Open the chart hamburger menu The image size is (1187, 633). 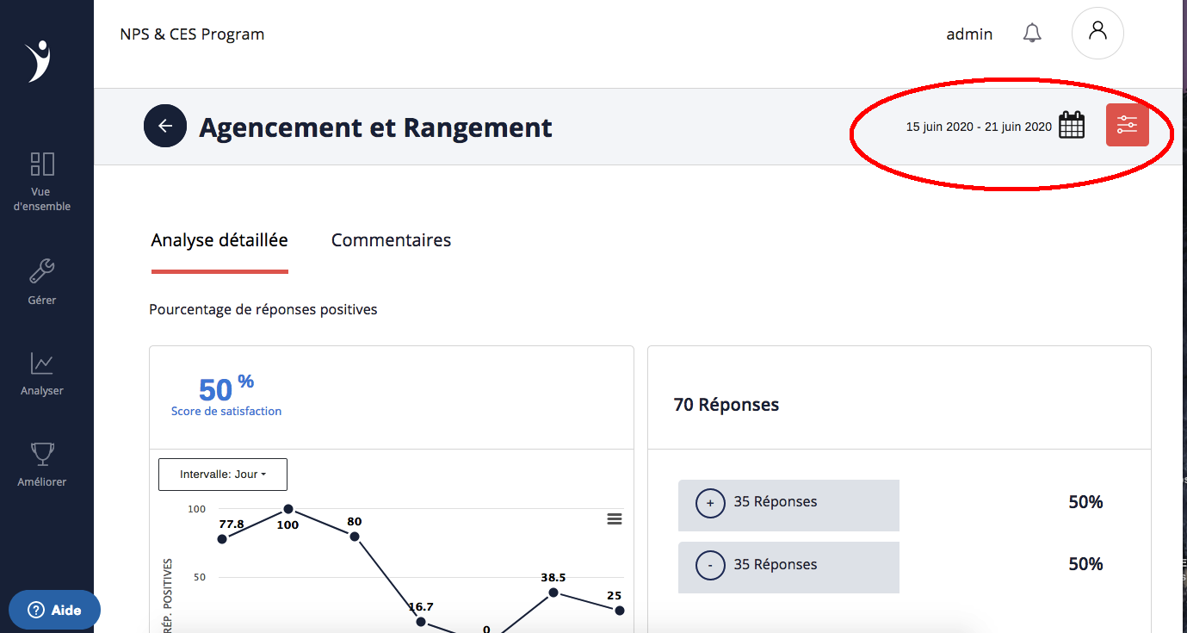click(614, 518)
